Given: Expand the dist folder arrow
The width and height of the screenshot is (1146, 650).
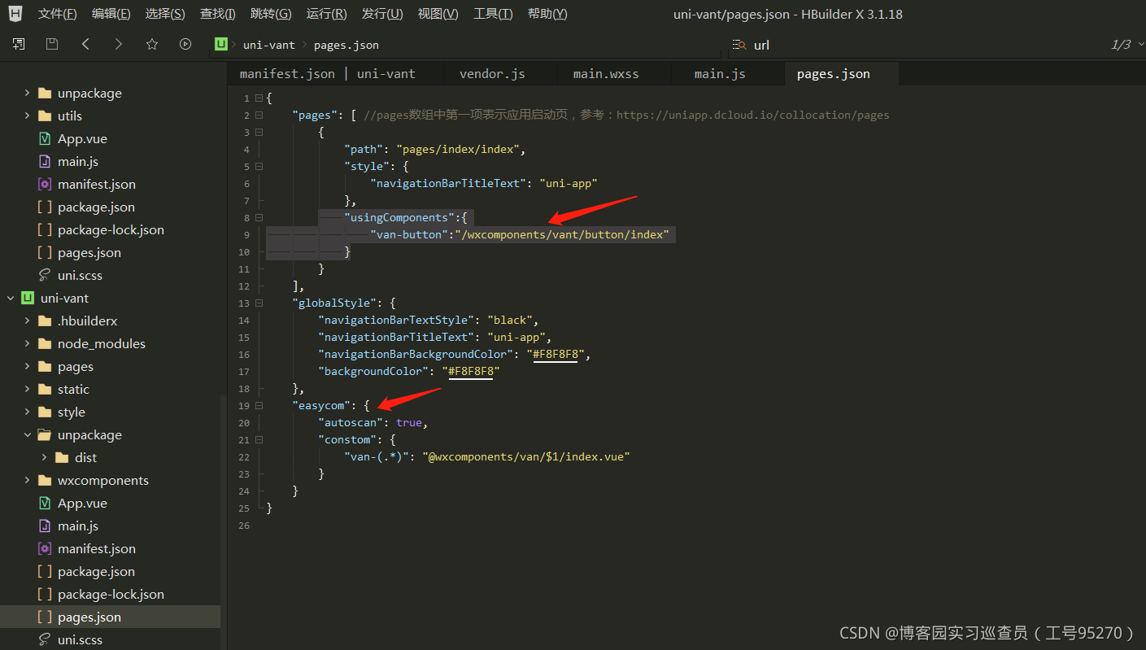Looking at the screenshot, I should [45, 457].
